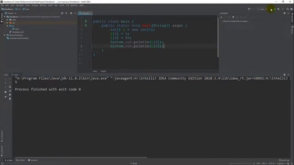The image size is (294, 165).
Task: Open the Event Log button
Action: [284, 160]
